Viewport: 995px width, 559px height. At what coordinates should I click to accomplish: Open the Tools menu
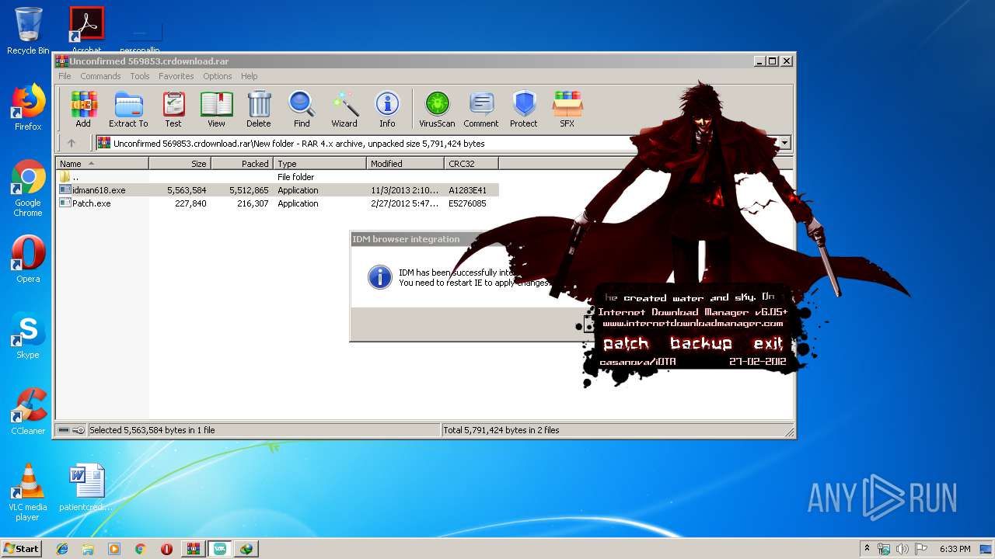point(140,76)
